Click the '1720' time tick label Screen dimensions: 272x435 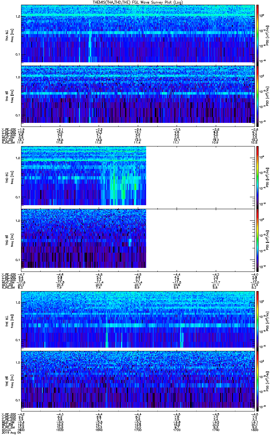coord(177,430)
